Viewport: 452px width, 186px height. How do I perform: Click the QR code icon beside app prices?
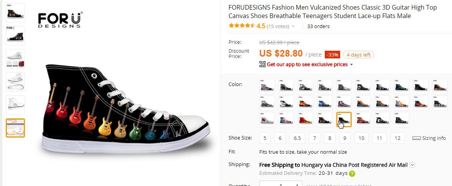pos(262,64)
